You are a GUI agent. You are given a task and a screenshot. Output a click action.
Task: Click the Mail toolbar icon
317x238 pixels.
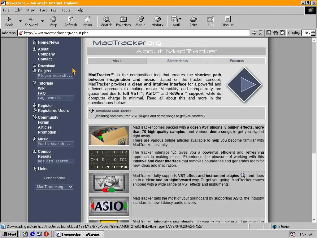click(x=175, y=20)
